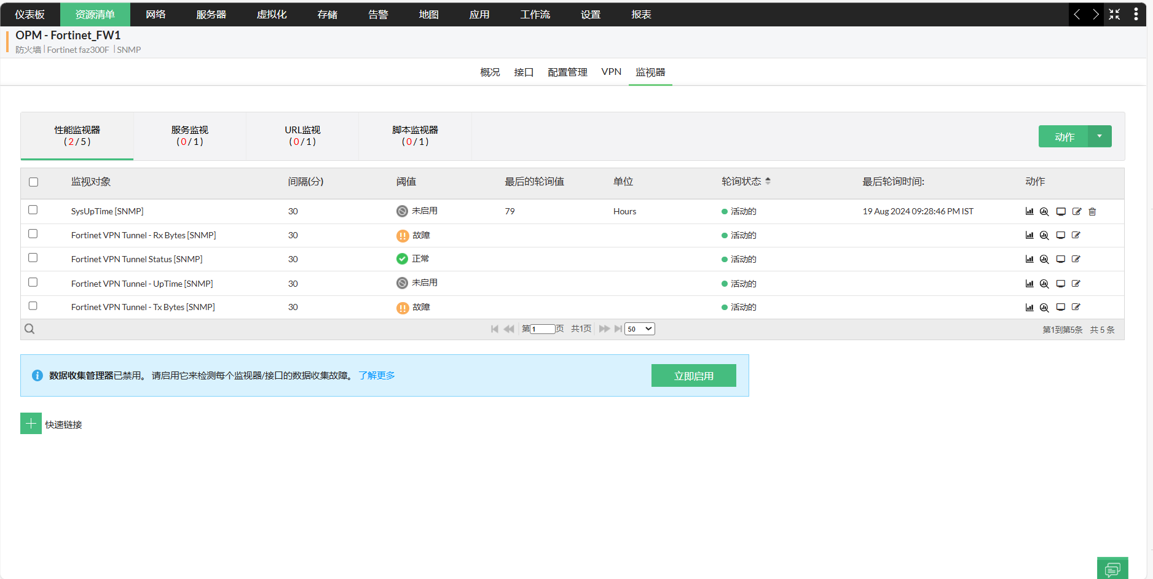
Task: Open the 了解更多 link
Action: pyautogui.click(x=377, y=376)
